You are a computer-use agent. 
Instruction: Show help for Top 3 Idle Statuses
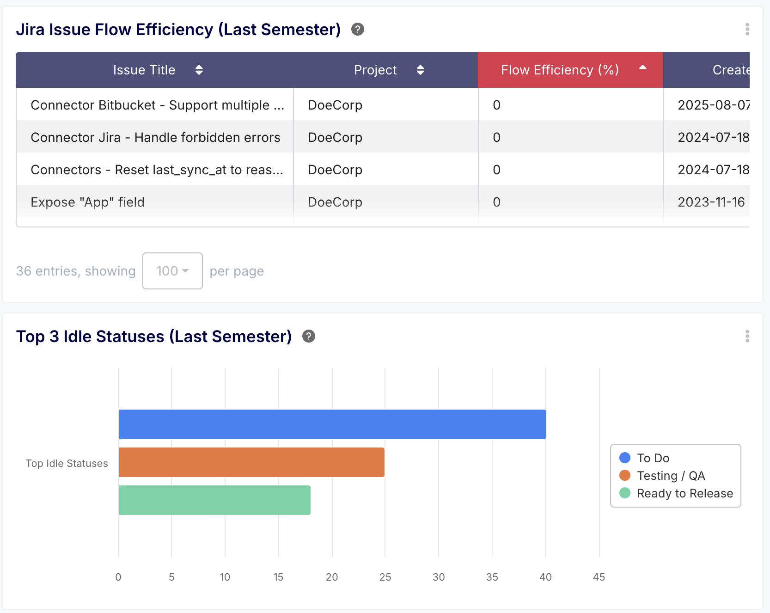click(x=308, y=337)
